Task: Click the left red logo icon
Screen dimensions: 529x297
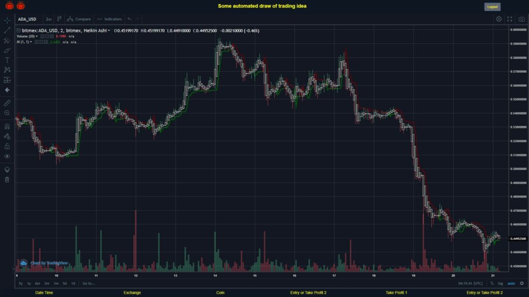Action: pos(9,6)
